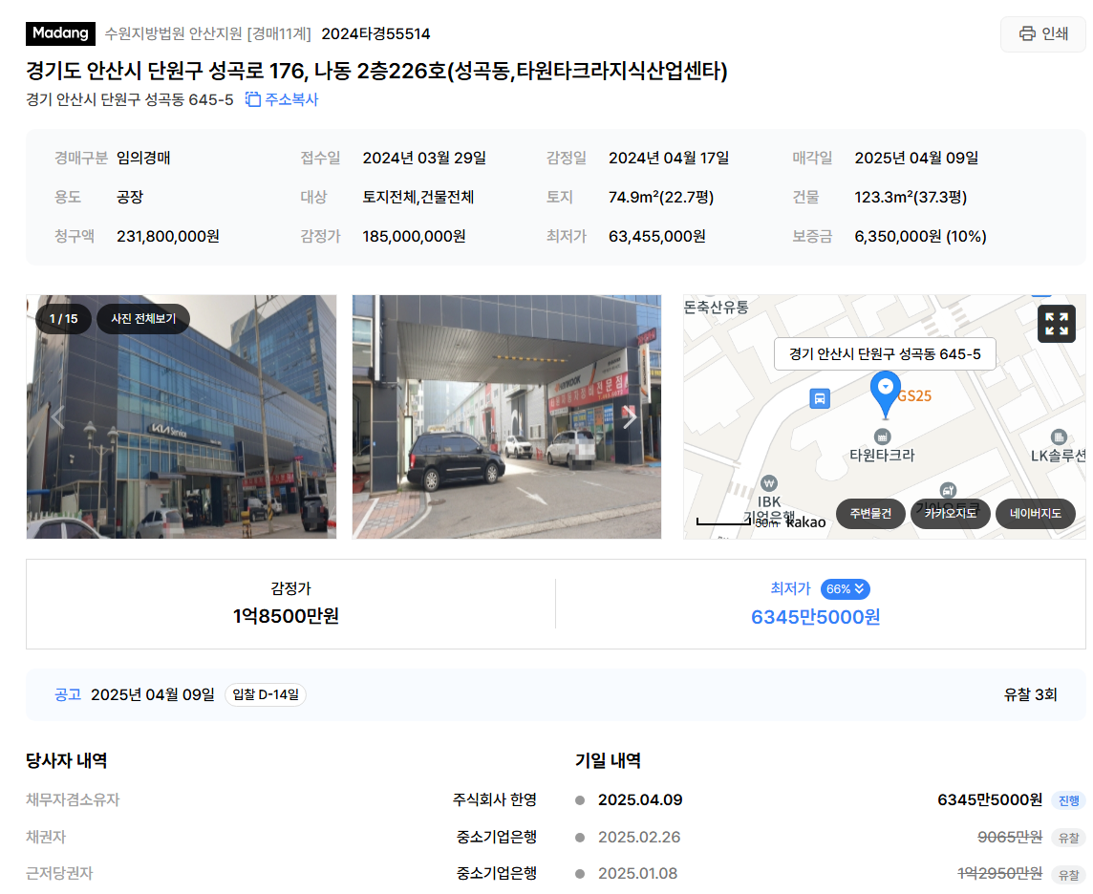Go to previous photo with left arrow
The image size is (1093, 894).
tap(57, 416)
